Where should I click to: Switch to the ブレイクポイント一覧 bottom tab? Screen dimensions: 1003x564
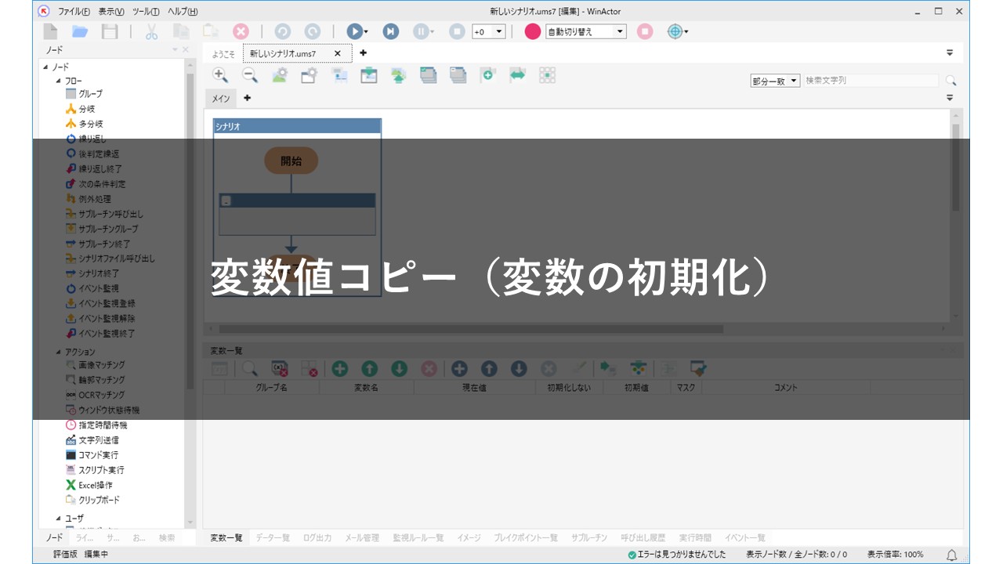pos(526,538)
